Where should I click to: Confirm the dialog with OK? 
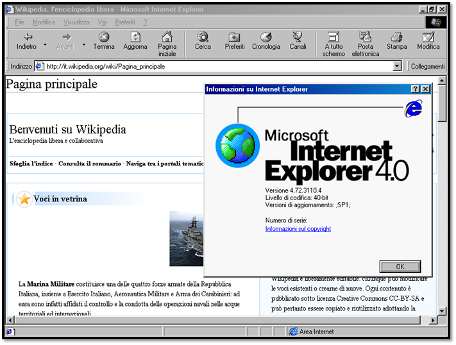point(400,267)
